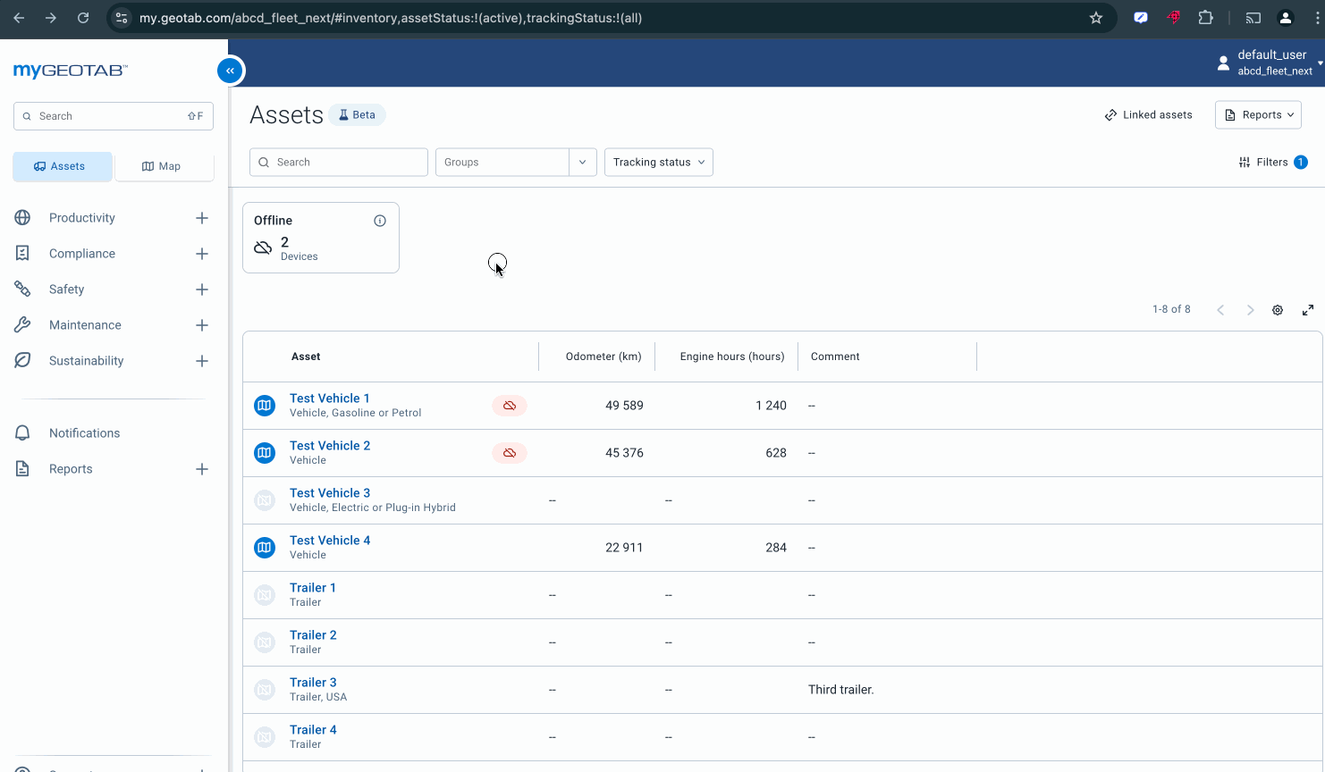Open the Notifications bell
1325x772 pixels.
click(x=84, y=432)
